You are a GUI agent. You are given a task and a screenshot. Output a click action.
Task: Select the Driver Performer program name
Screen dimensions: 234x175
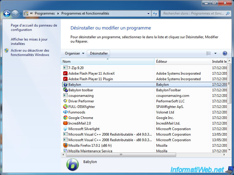[81, 101]
